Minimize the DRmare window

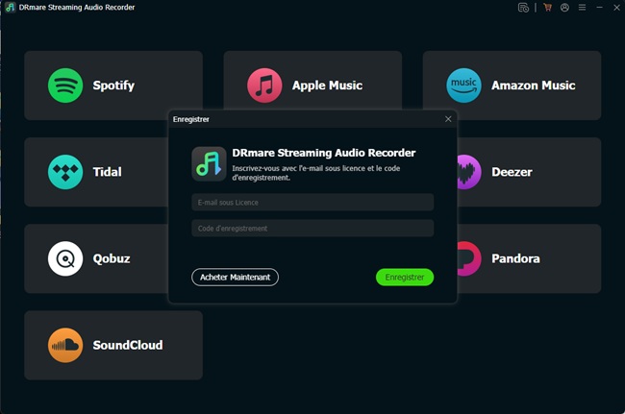pyautogui.click(x=599, y=7)
